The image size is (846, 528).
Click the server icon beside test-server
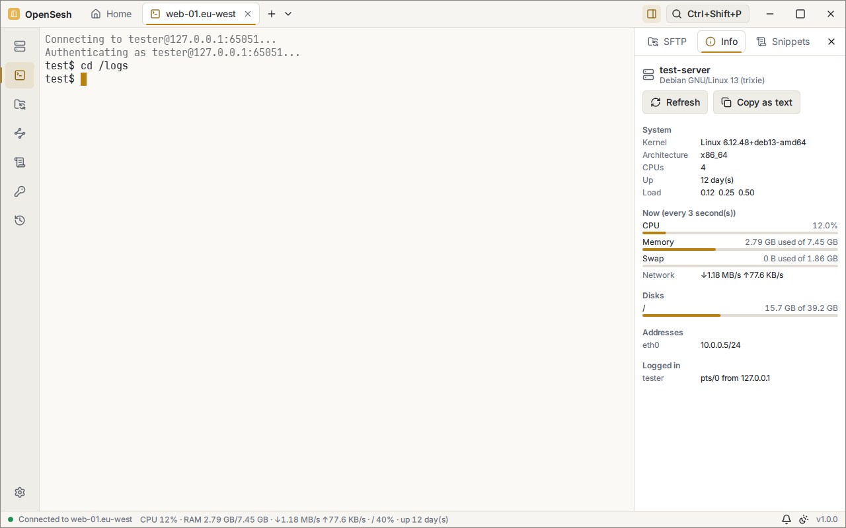648,75
